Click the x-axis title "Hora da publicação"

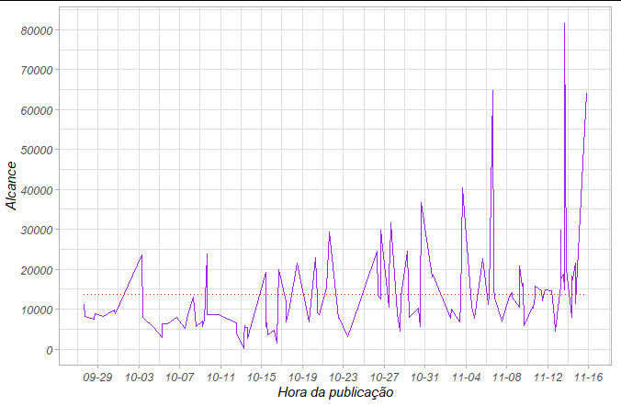335,392
